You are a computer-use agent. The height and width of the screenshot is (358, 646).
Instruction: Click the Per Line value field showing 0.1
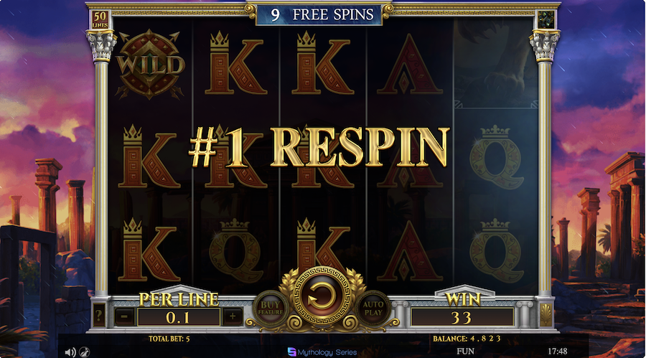(178, 317)
